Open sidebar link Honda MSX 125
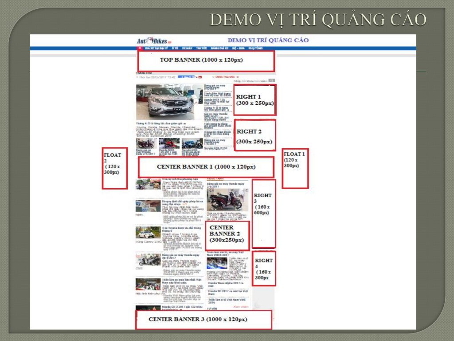 [x=216, y=102]
